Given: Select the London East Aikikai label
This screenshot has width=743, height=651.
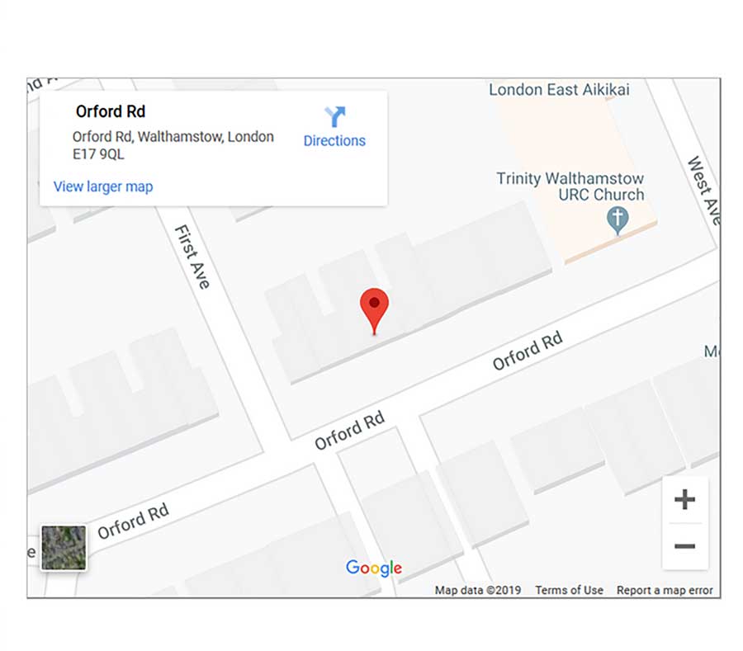Looking at the screenshot, I should 559,89.
